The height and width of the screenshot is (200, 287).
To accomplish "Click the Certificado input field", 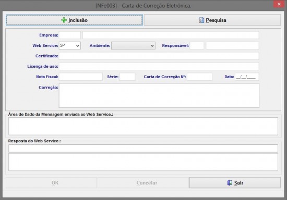I will pos(159,56).
